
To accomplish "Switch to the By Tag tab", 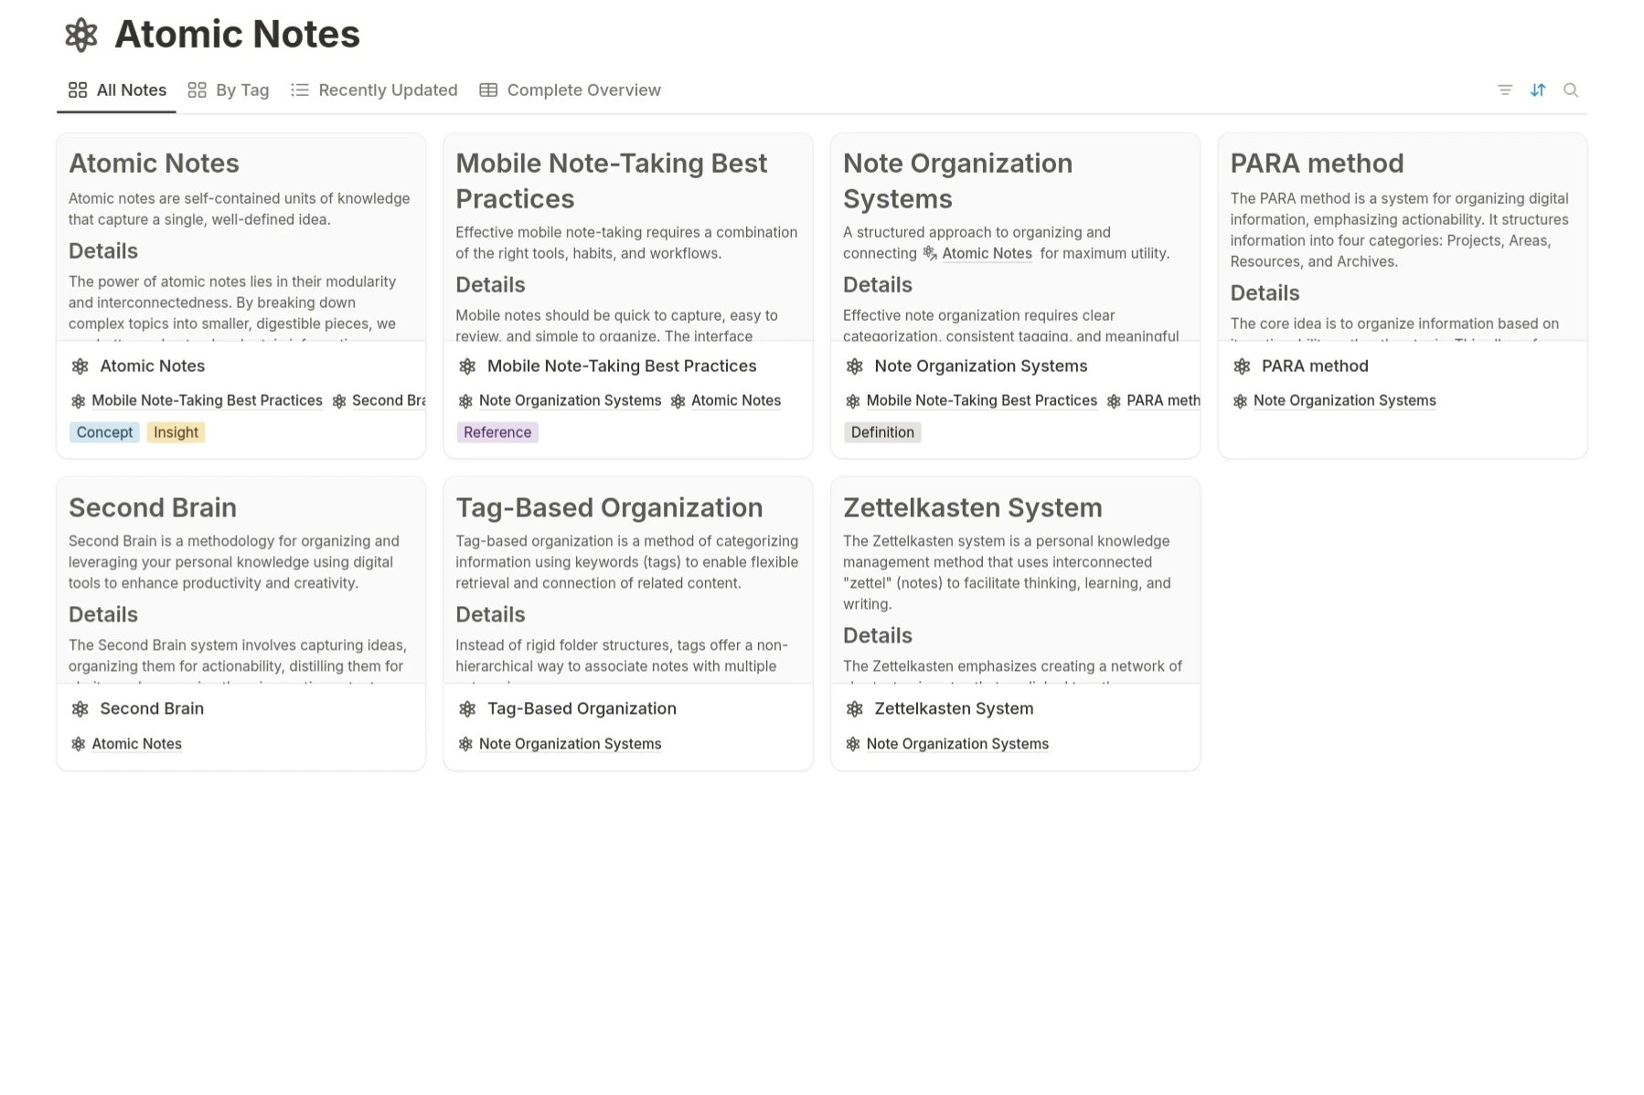I will (229, 90).
